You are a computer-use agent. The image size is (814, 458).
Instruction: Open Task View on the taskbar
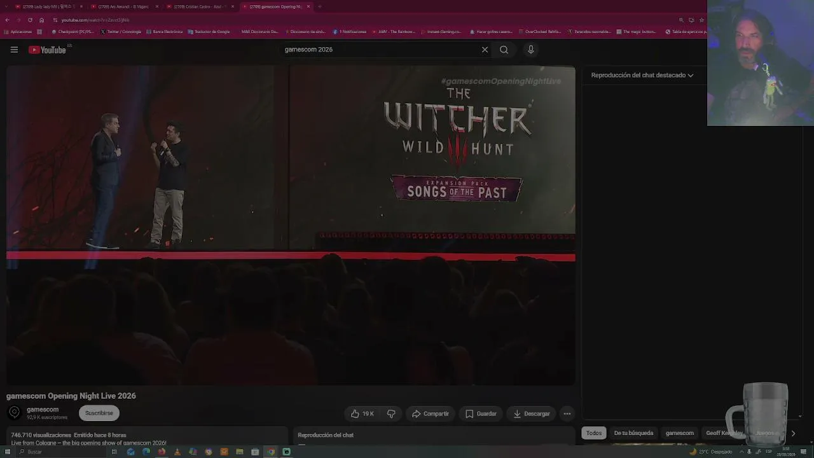114,452
